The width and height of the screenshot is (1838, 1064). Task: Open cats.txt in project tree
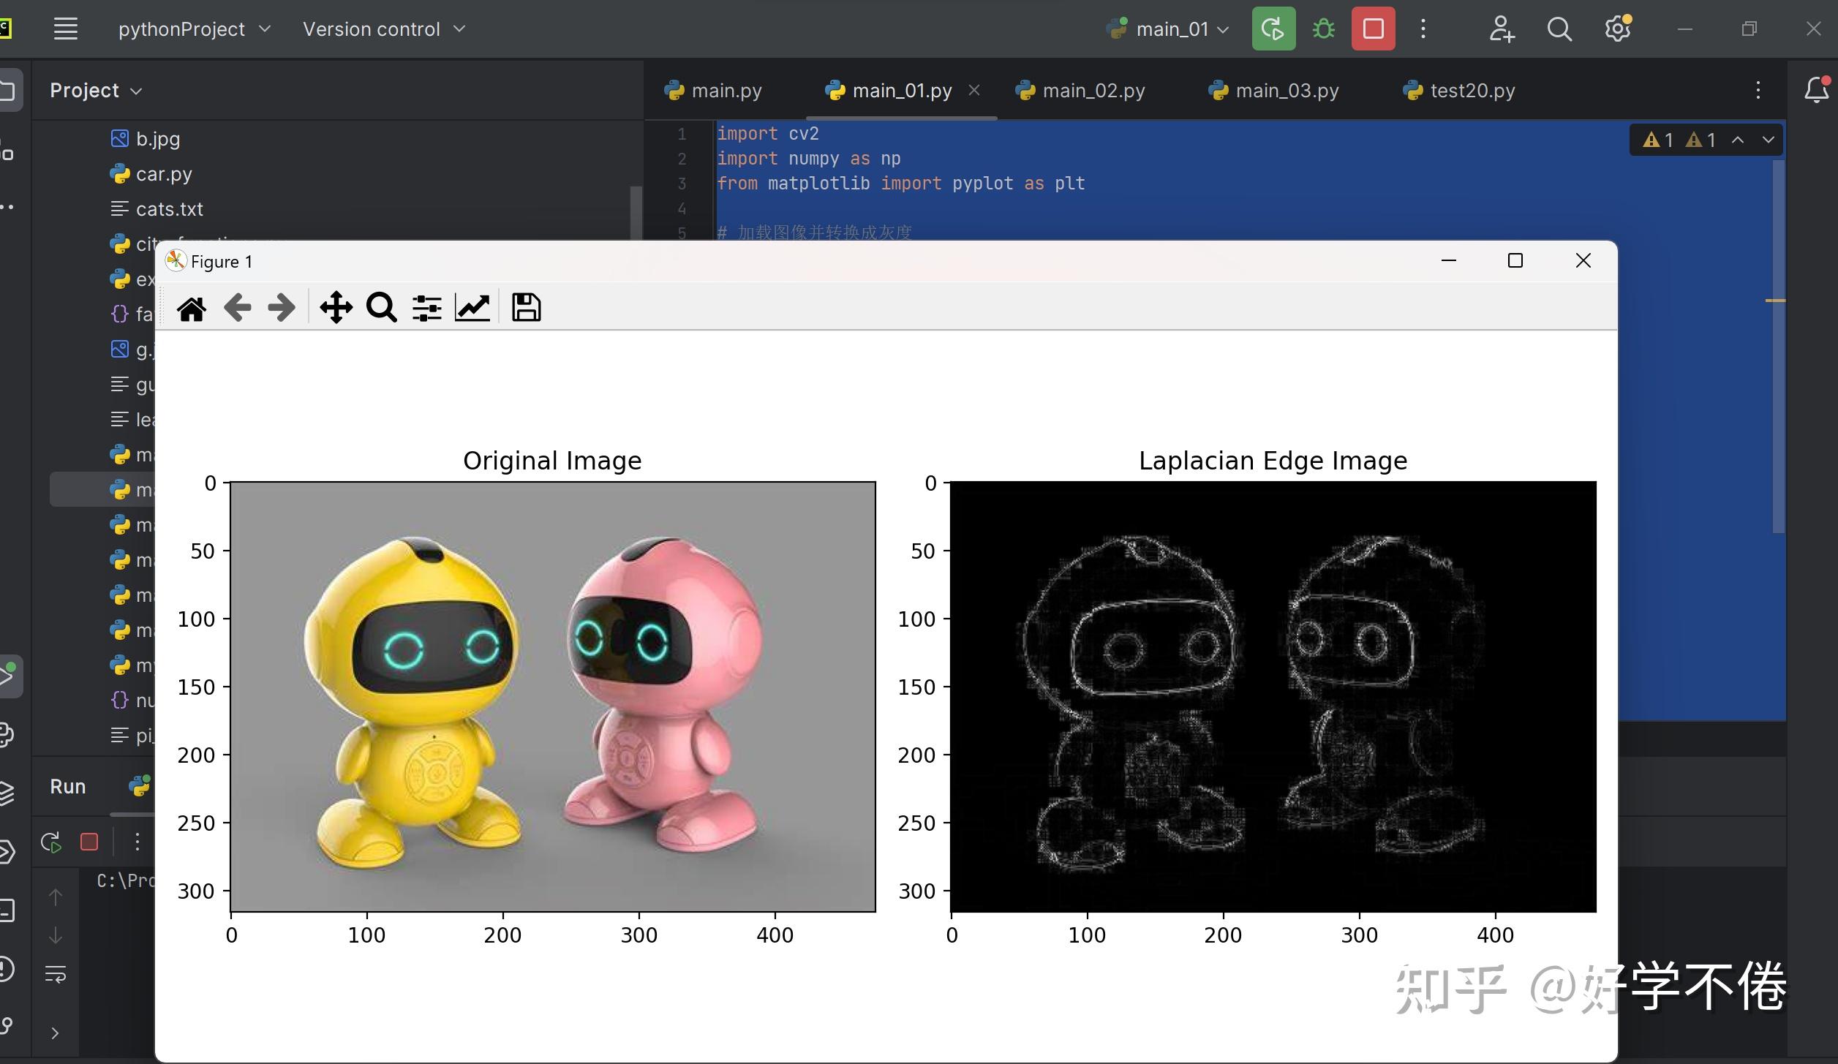coord(157,208)
